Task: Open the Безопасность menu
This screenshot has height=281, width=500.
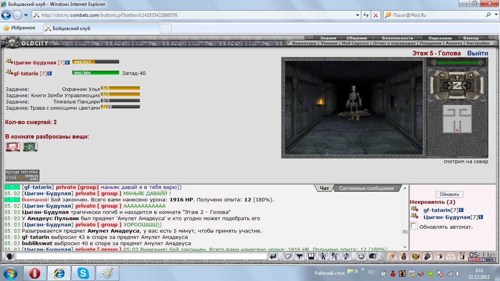Action: (397, 38)
